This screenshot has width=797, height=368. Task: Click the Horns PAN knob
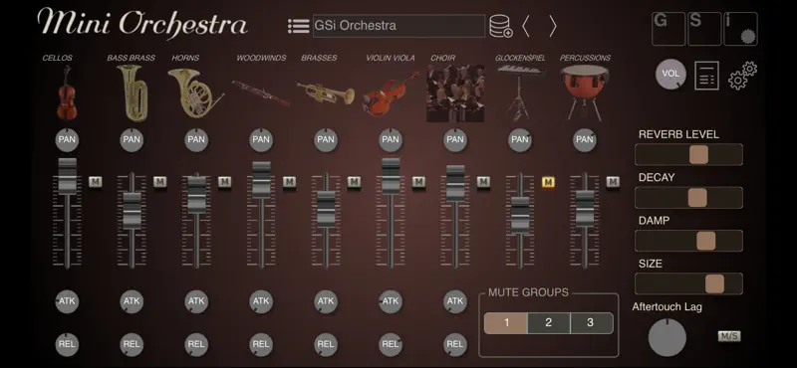point(196,139)
